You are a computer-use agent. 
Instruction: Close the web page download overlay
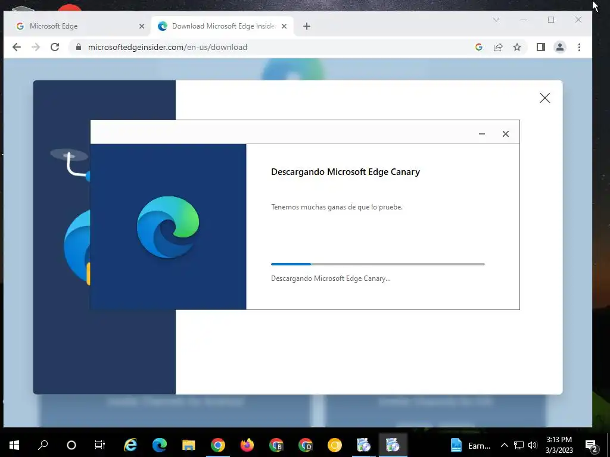(x=544, y=98)
